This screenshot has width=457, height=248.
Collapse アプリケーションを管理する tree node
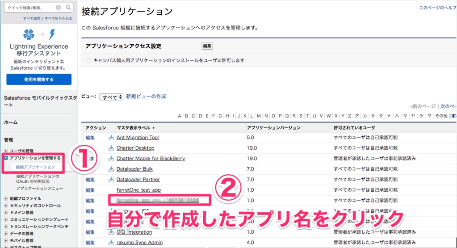[x=6, y=158]
